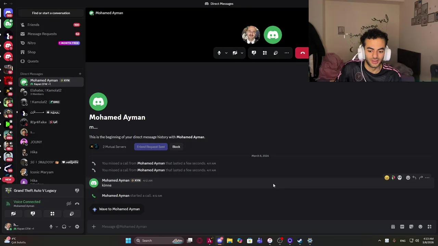
Task: Reply to the klmne message
Action: coord(414,178)
